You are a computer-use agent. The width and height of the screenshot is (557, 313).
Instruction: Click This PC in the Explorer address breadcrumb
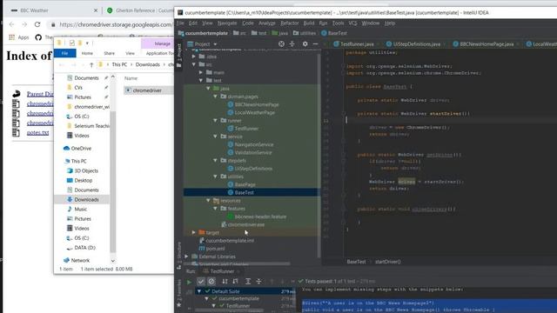119,64
